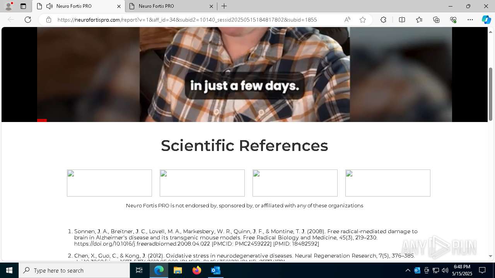Open the Favorites list icon

tap(419, 20)
